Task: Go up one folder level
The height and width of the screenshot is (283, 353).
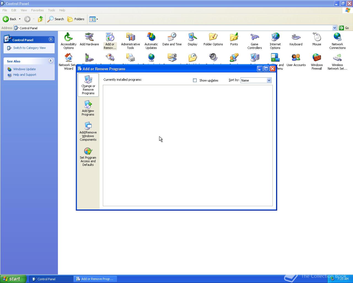Action: (x=41, y=19)
